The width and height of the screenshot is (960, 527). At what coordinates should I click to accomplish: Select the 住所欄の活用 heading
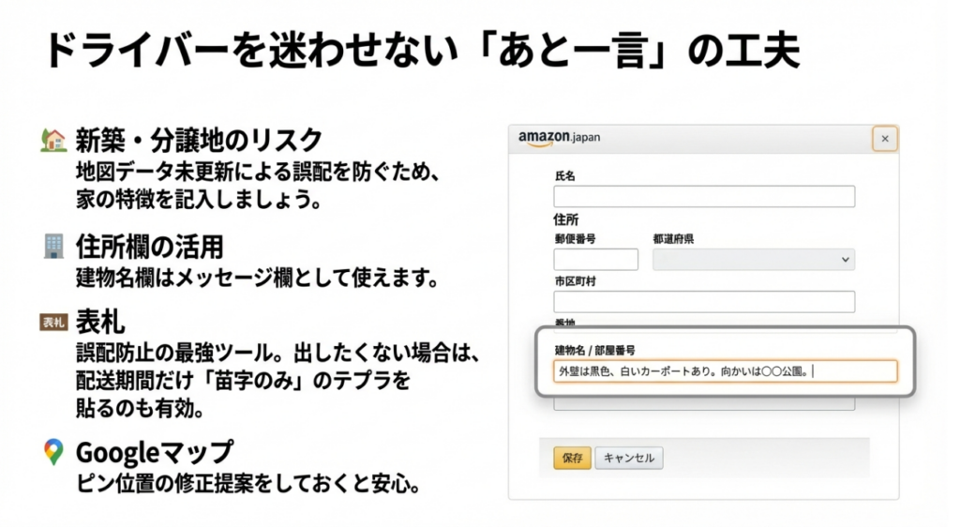pos(150,247)
